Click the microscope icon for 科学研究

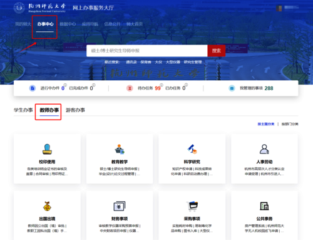(192, 149)
